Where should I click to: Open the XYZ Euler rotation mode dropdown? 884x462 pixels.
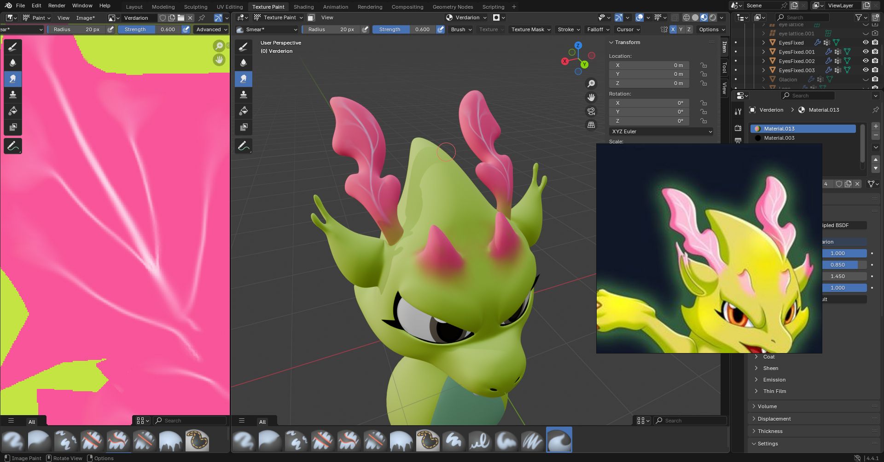pyautogui.click(x=661, y=131)
